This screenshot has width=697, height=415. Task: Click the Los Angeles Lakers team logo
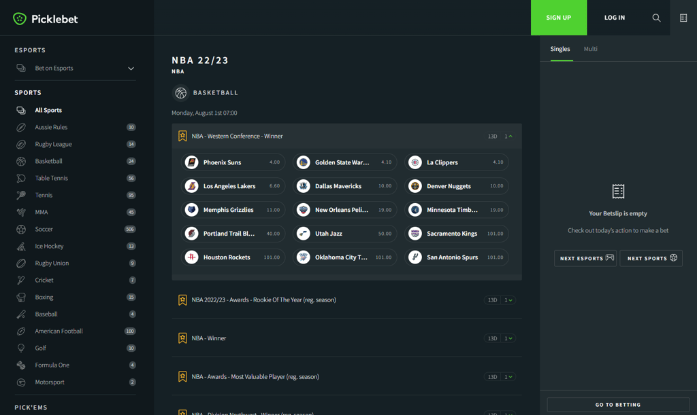tap(191, 186)
